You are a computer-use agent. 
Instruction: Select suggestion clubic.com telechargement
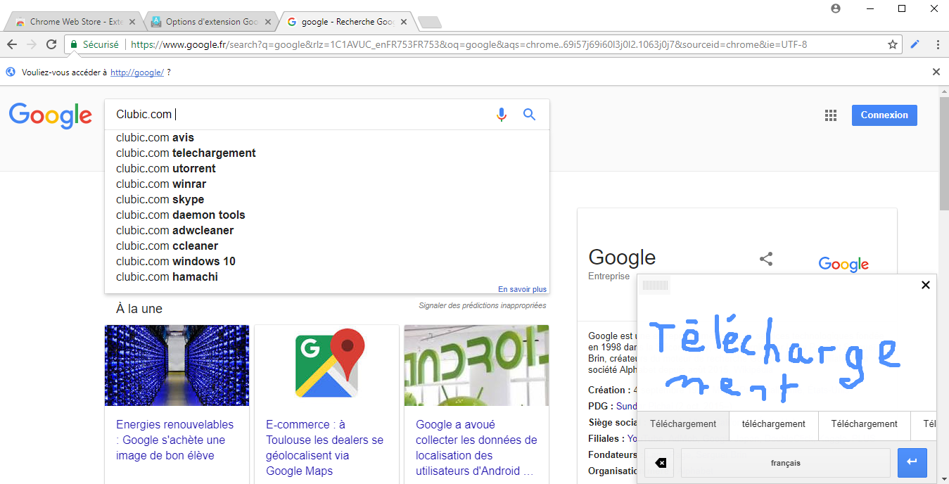(x=327, y=153)
